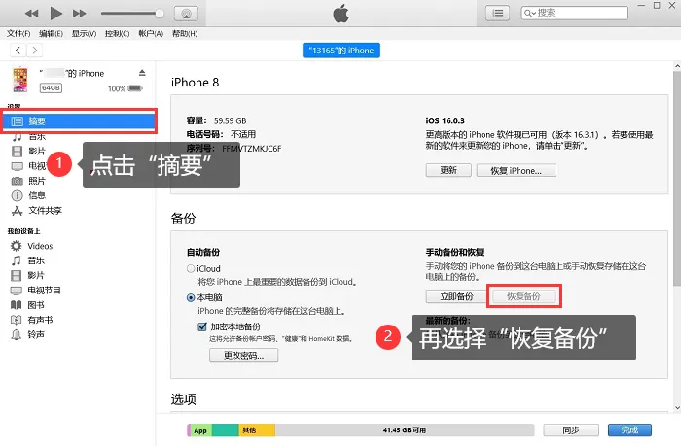Screen dimensions: 681x446
Task: Go forward with right chevron
Action: [35, 51]
